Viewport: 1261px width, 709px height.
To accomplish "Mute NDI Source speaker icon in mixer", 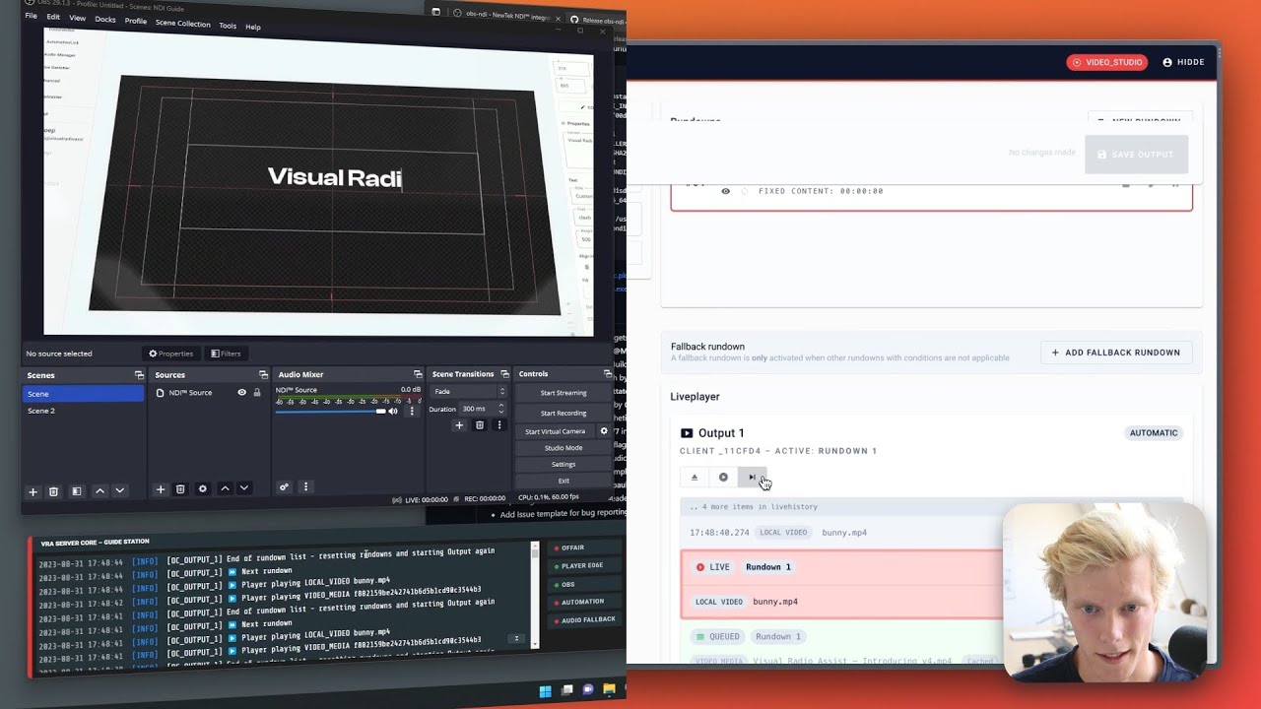I will (393, 411).
